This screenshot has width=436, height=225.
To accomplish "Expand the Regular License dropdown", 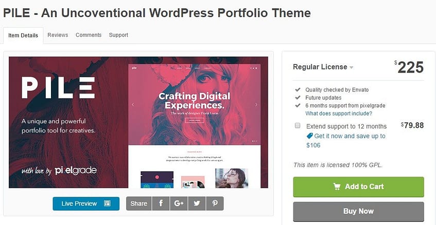I will (x=352, y=67).
